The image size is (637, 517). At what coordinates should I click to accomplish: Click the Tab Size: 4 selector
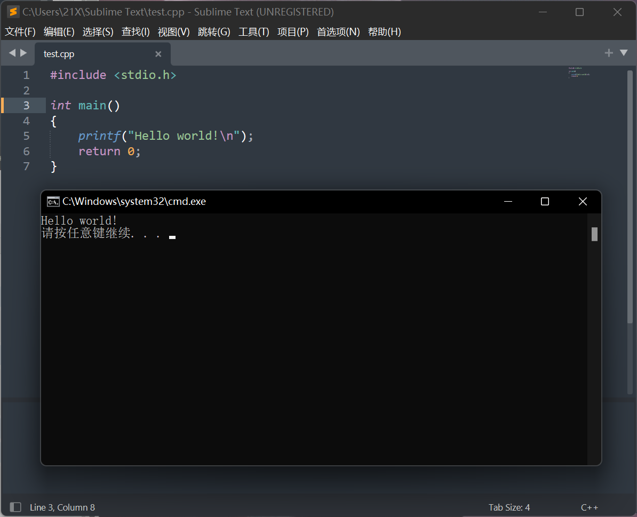coord(509,507)
